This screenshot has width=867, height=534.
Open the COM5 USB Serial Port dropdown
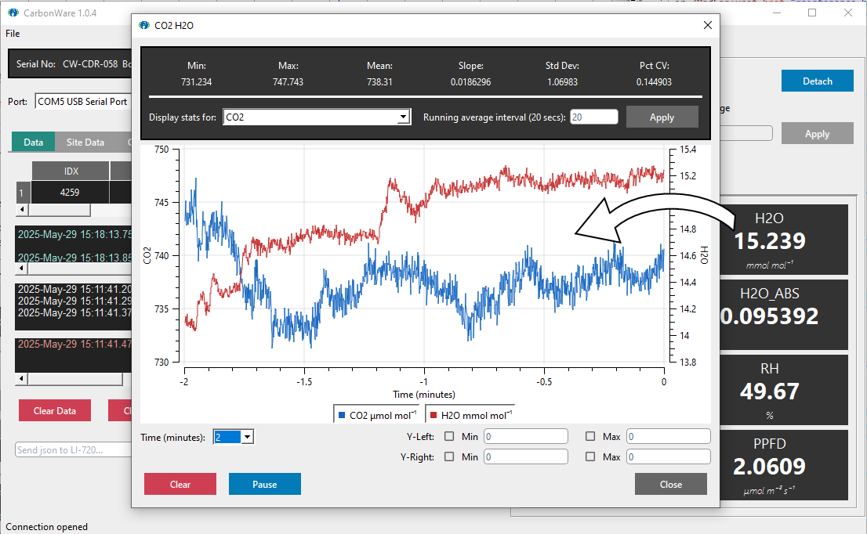[x=83, y=102]
